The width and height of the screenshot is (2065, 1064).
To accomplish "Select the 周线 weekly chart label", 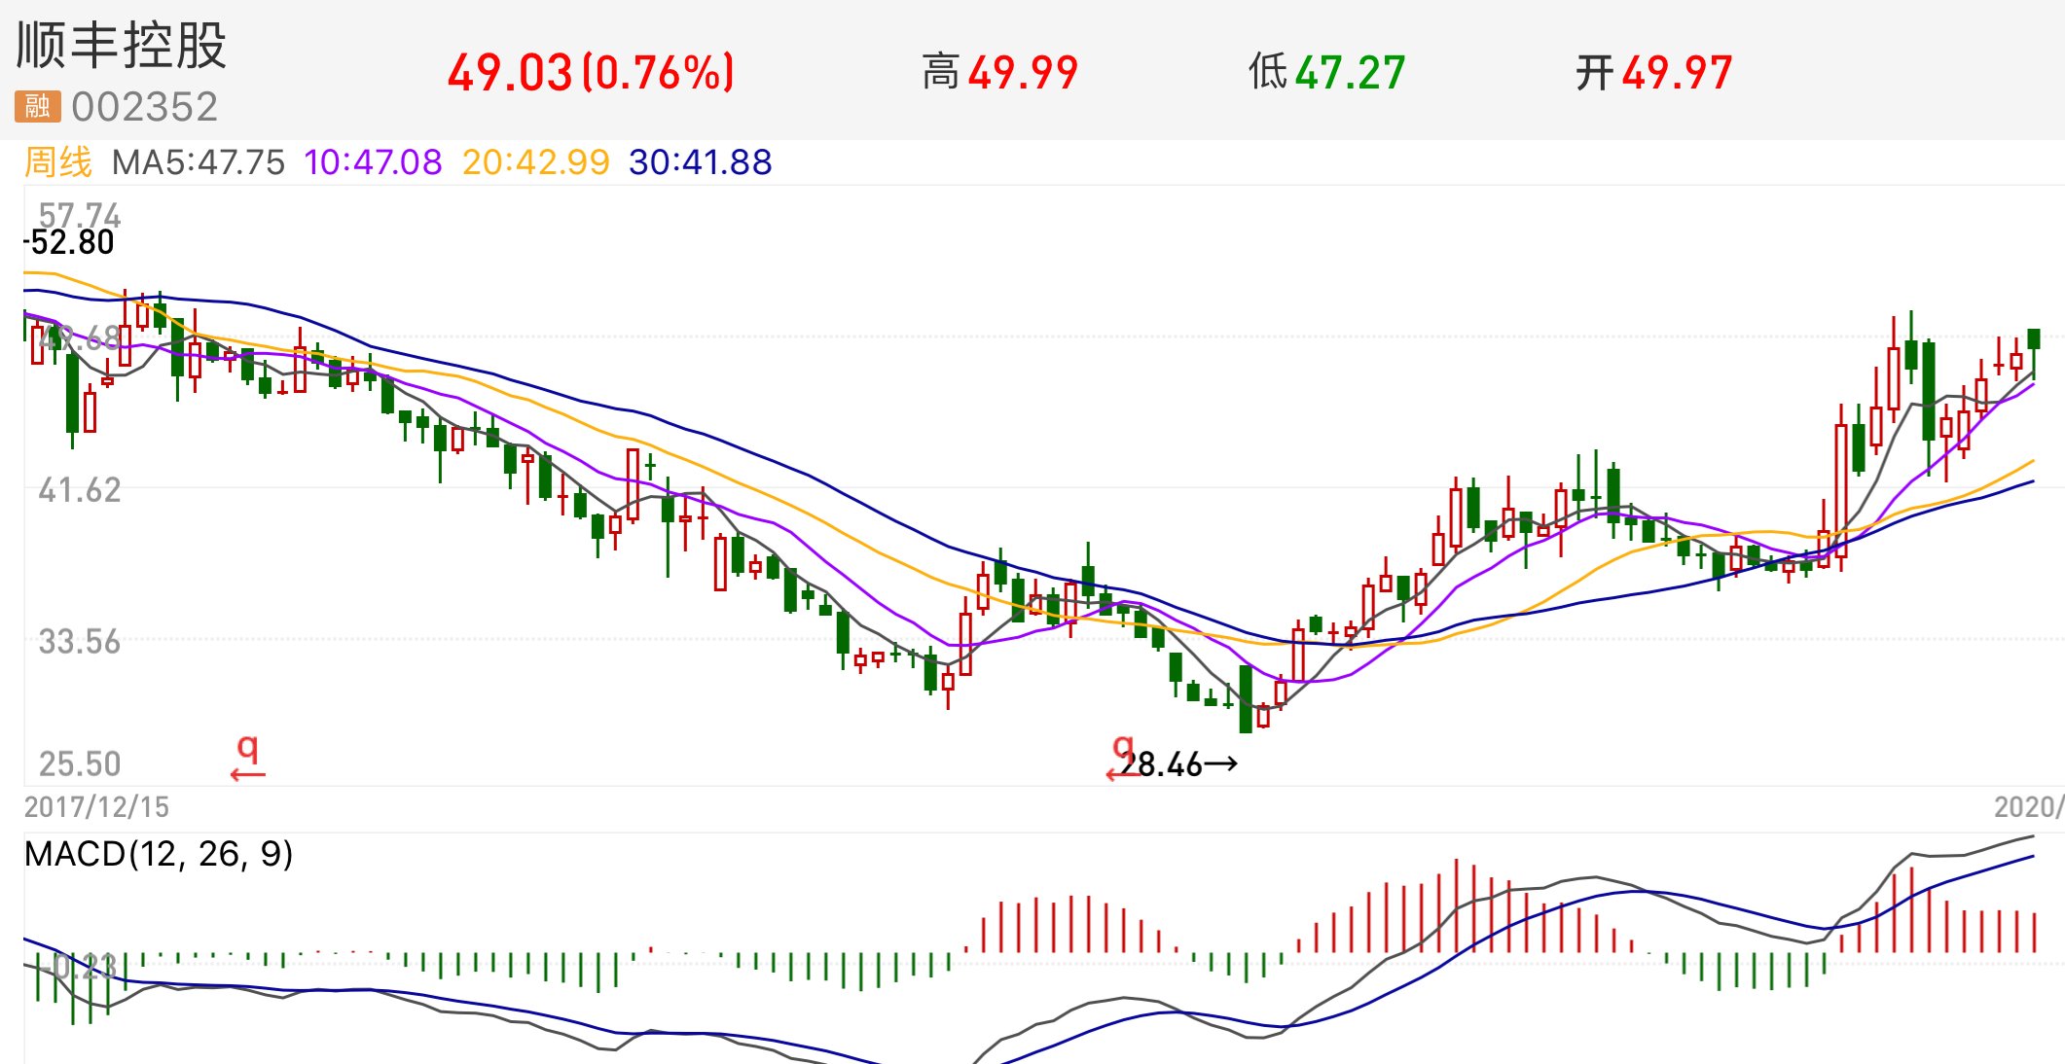I will (58, 162).
